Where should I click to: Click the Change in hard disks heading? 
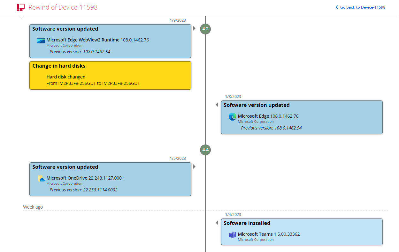pyautogui.click(x=59, y=66)
